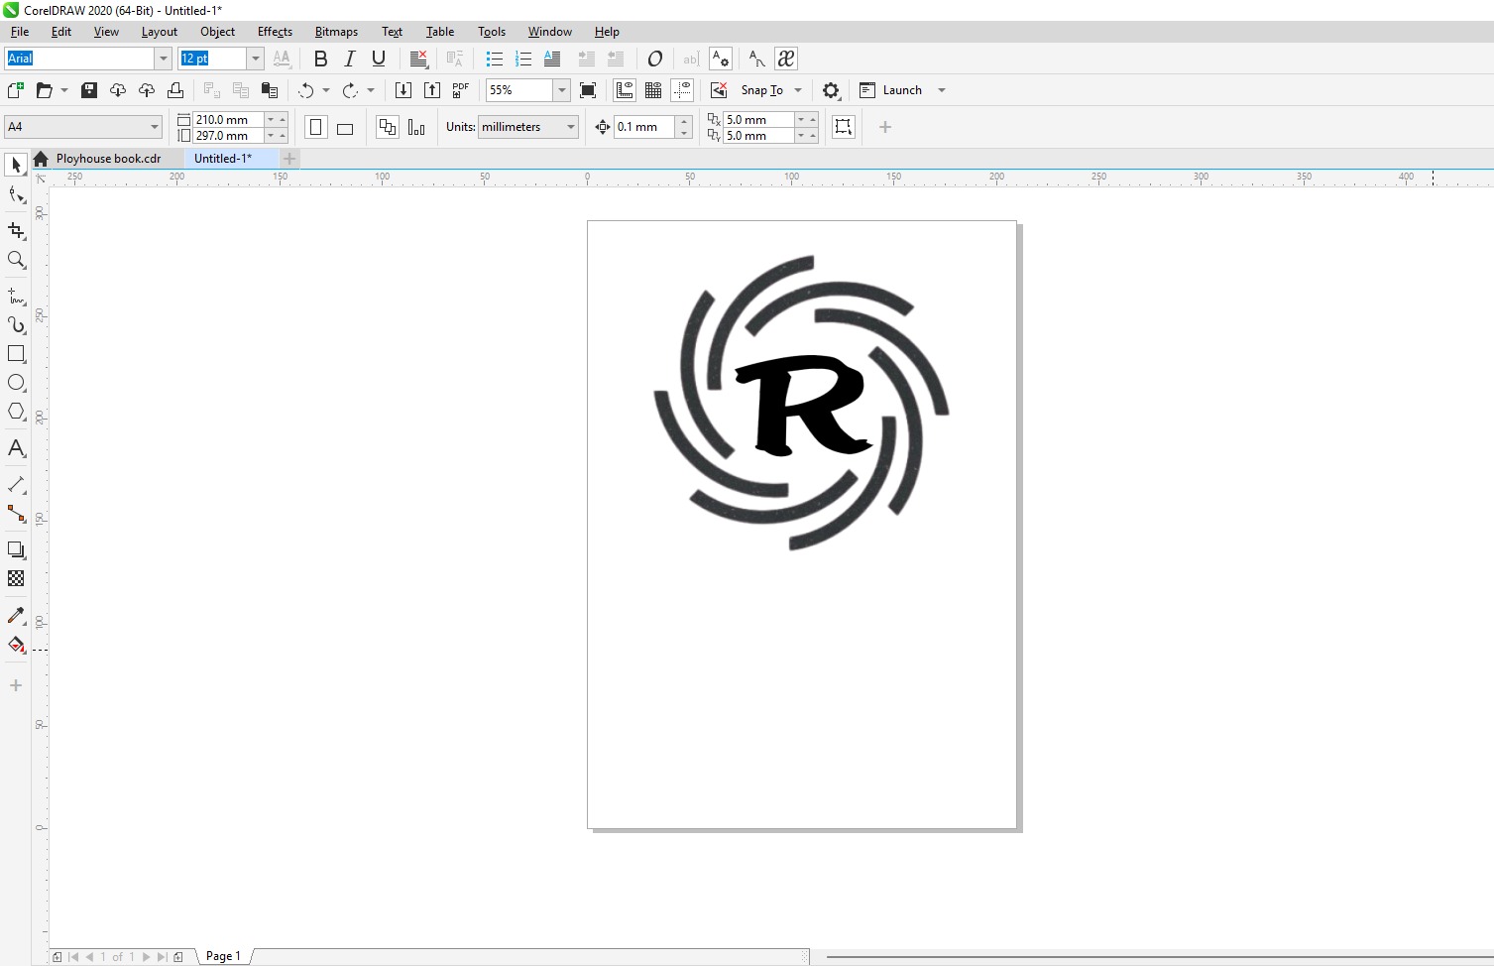The height and width of the screenshot is (966, 1494).
Task: Select the Ellipse tool
Action: pyautogui.click(x=16, y=383)
